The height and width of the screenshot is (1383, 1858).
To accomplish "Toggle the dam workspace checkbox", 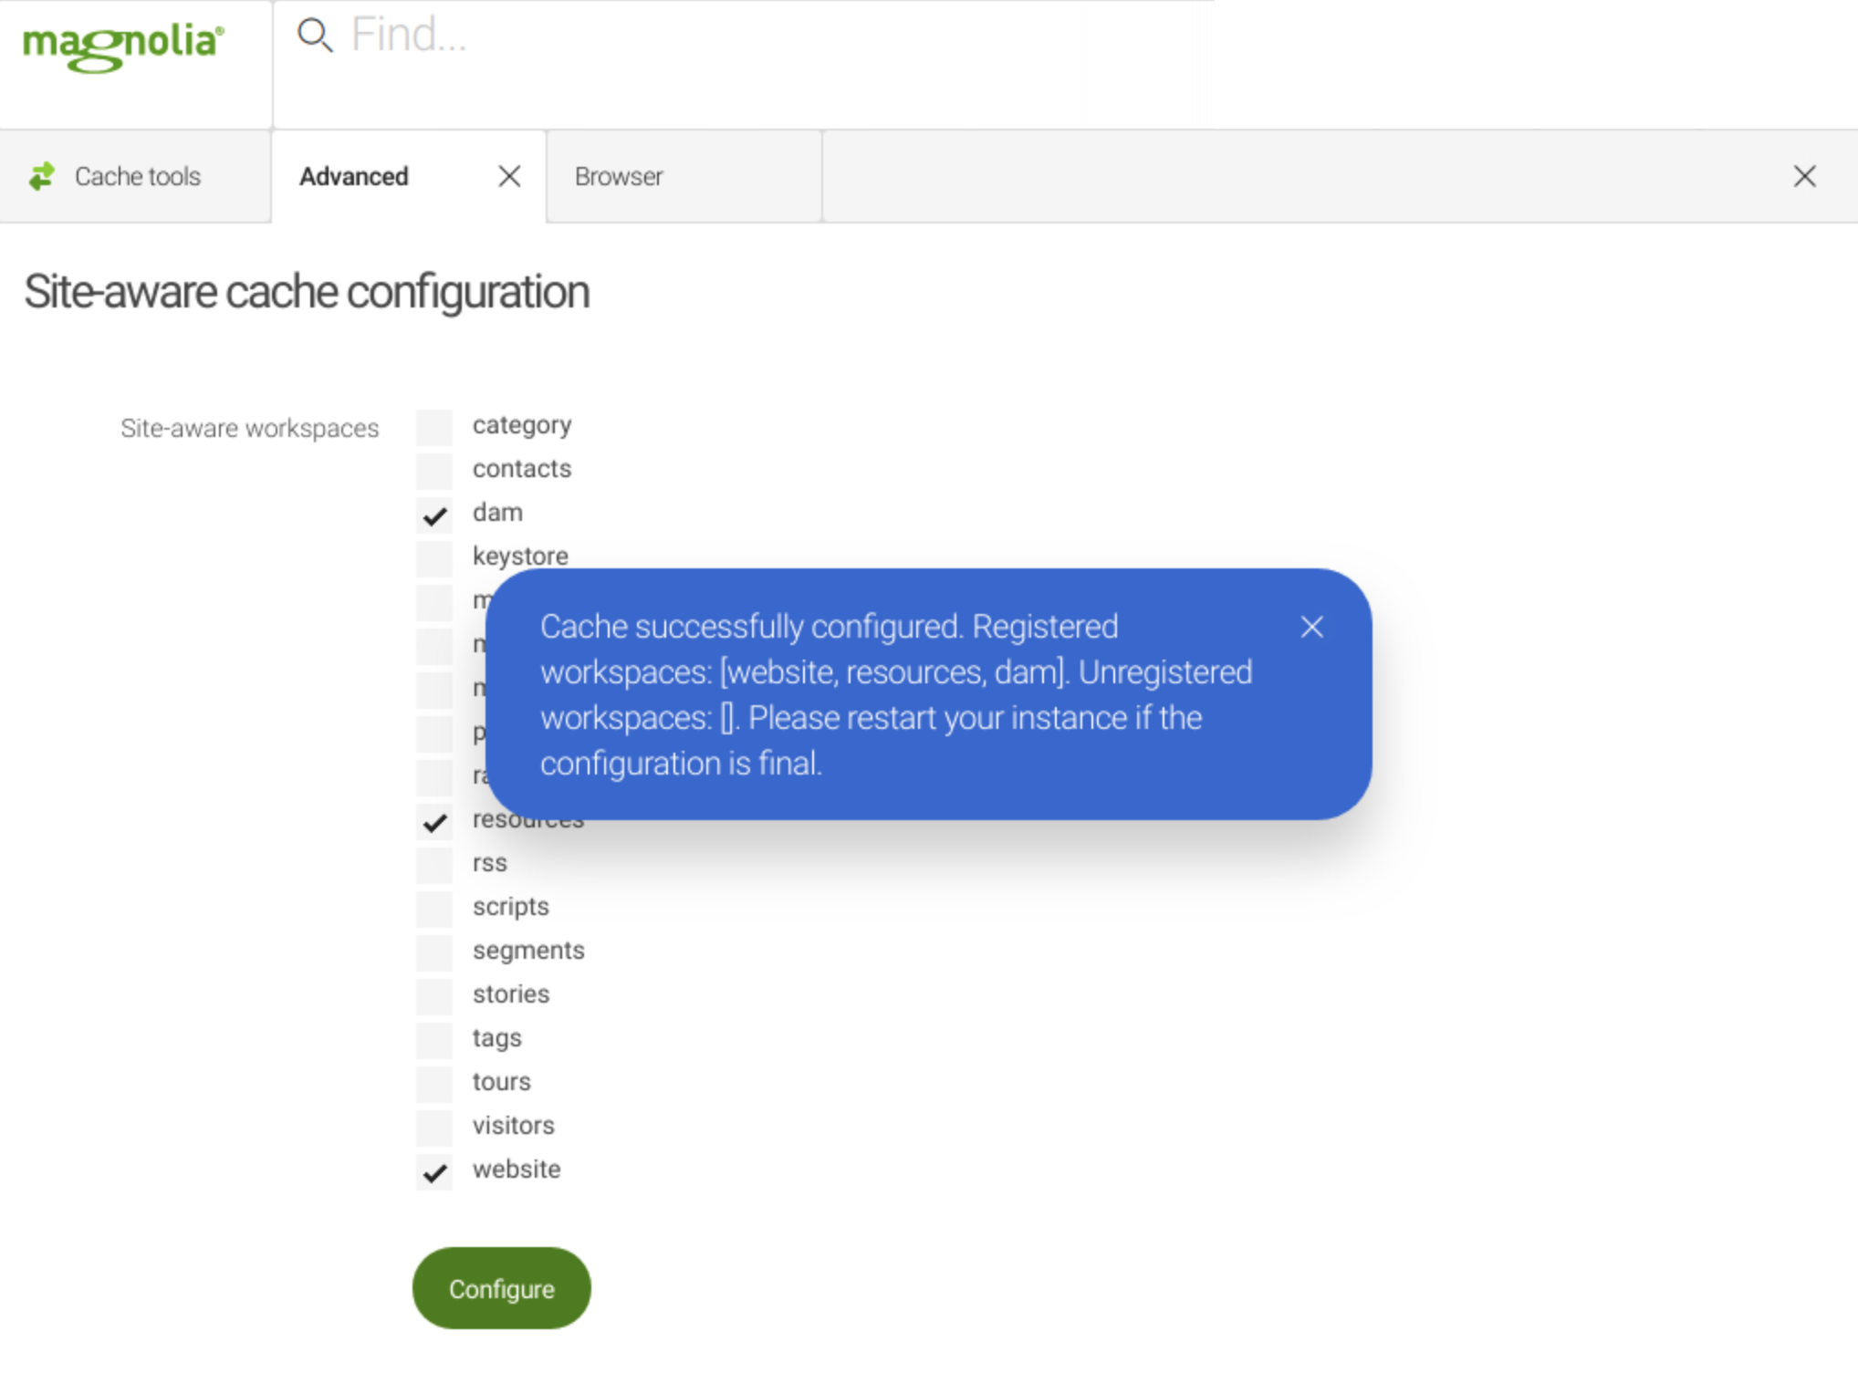I will [x=434, y=513].
